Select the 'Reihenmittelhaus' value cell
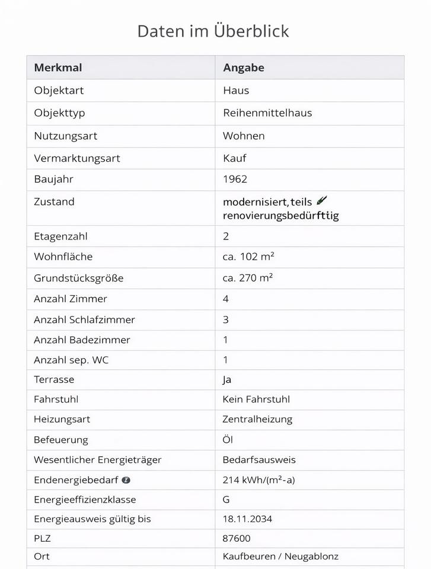 click(267, 113)
